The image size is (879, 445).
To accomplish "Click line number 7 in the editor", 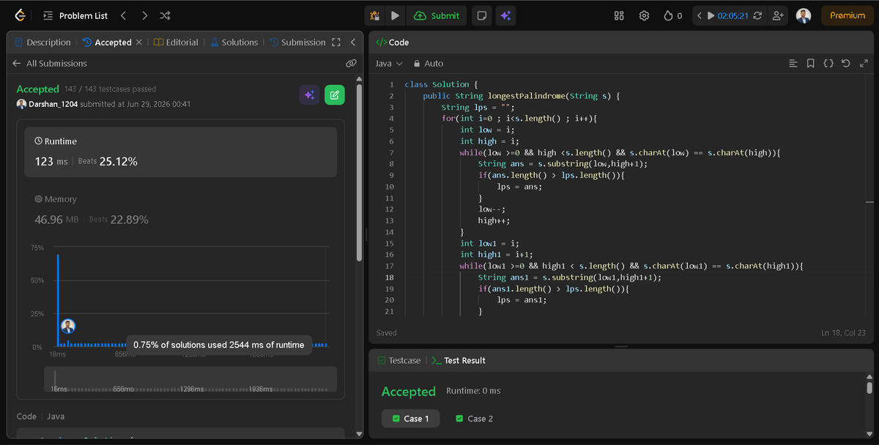I will pos(392,152).
